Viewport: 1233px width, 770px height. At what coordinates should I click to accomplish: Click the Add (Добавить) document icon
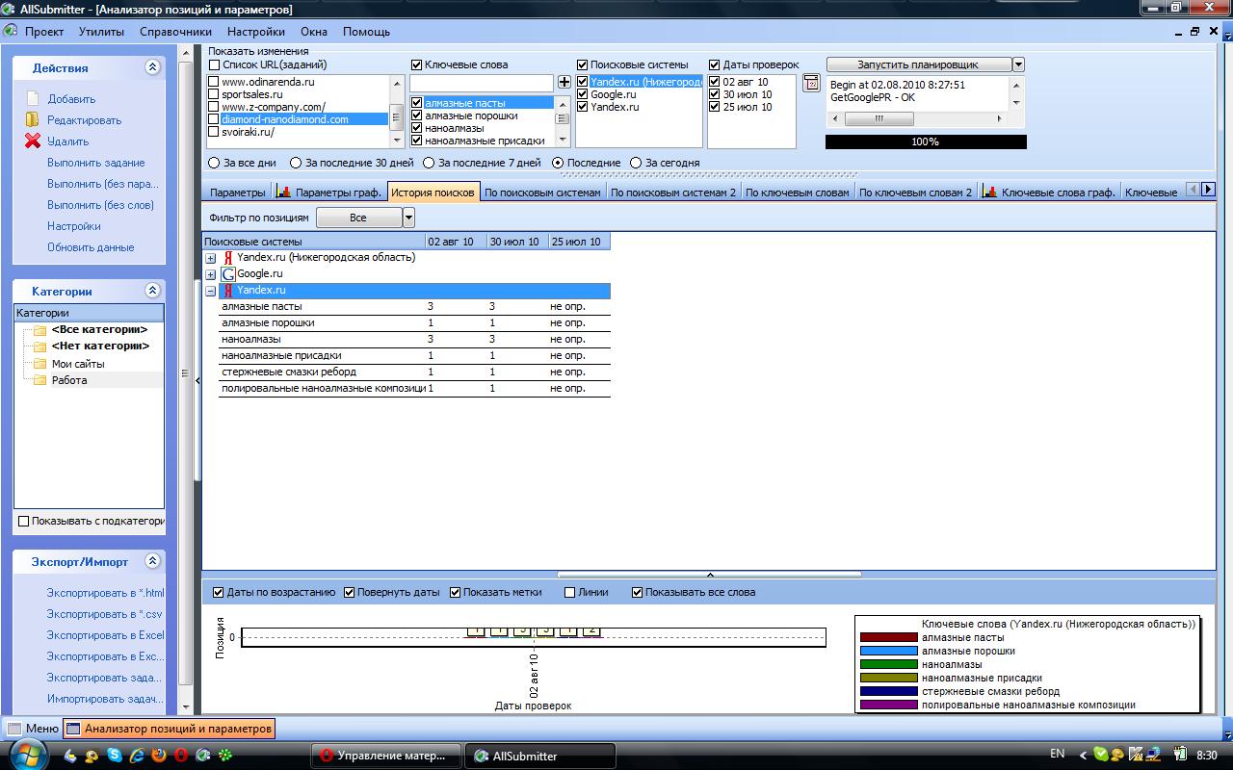tap(33, 98)
